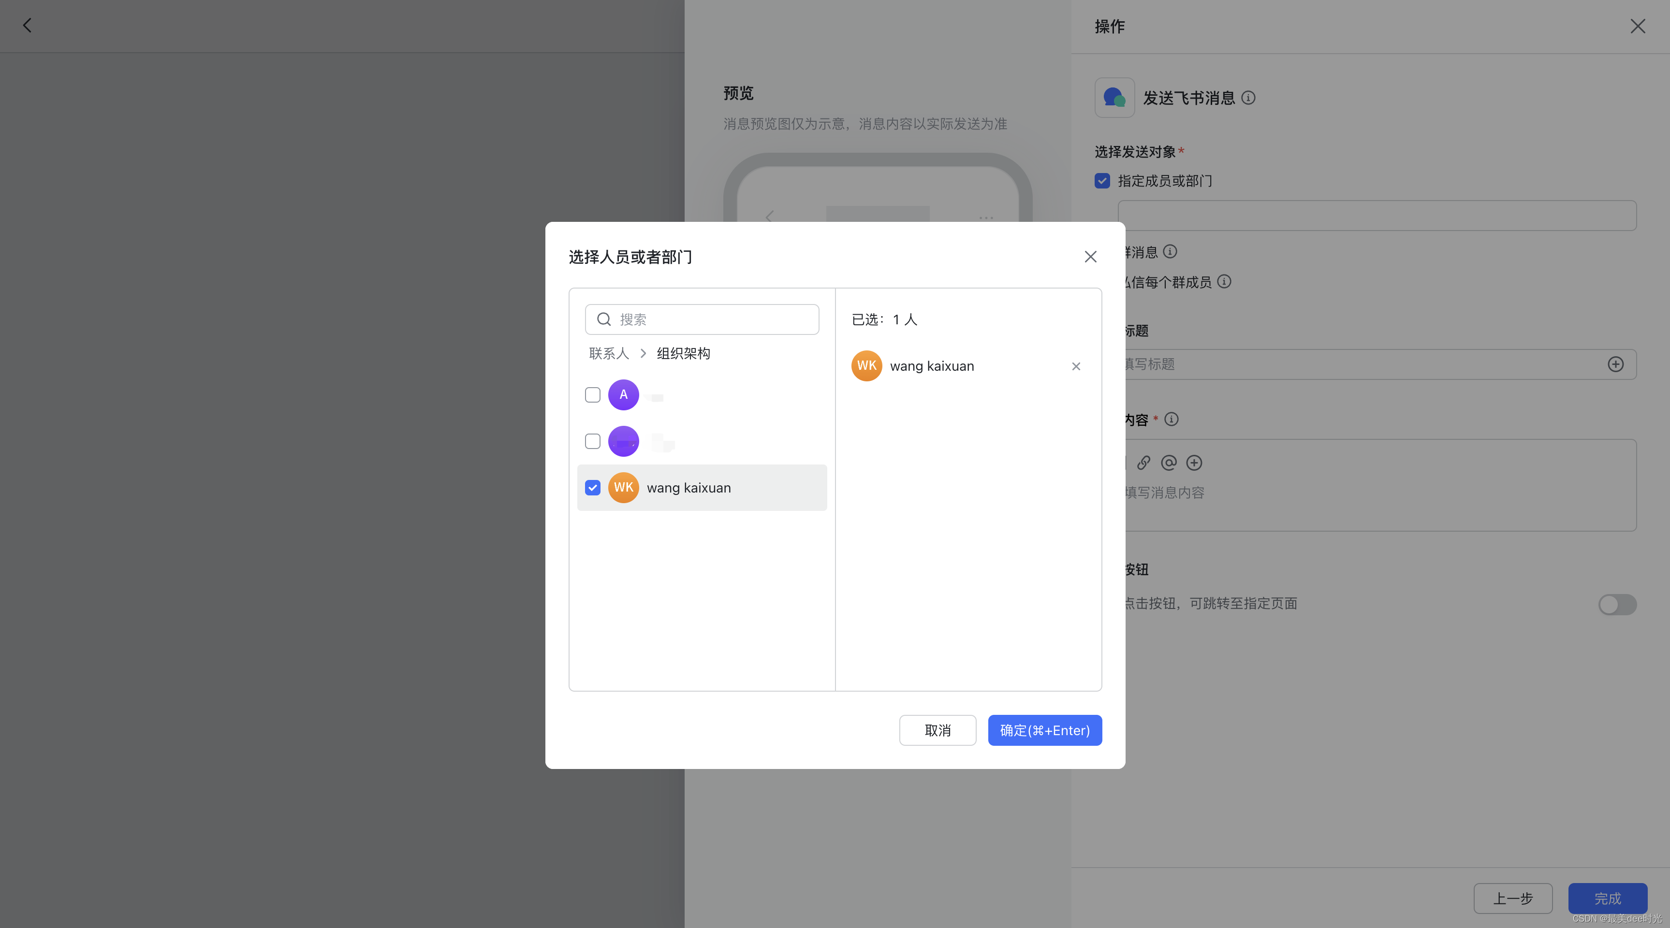Click the plus insert icon in message content toolbar
Image resolution: width=1670 pixels, height=928 pixels.
pyautogui.click(x=1194, y=462)
